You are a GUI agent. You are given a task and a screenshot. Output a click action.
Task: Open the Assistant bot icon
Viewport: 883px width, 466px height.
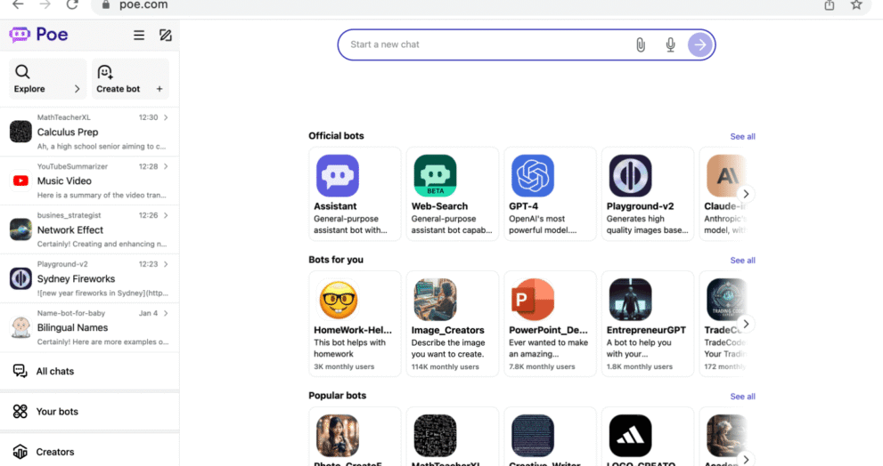pyautogui.click(x=338, y=176)
